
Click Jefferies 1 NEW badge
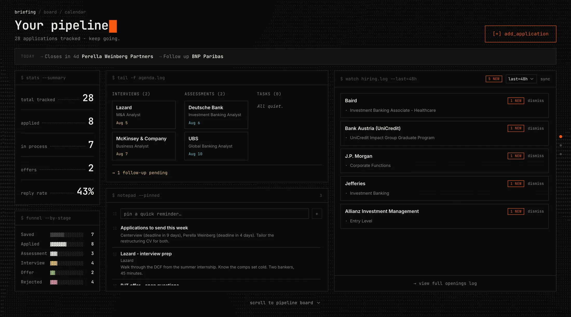[x=516, y=184]
